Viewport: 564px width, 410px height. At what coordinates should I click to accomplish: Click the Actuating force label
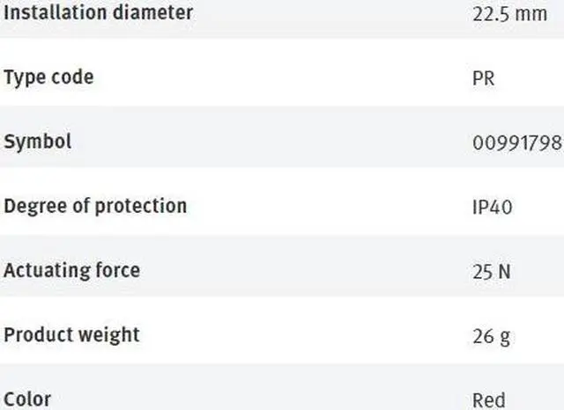click(71, 270)
